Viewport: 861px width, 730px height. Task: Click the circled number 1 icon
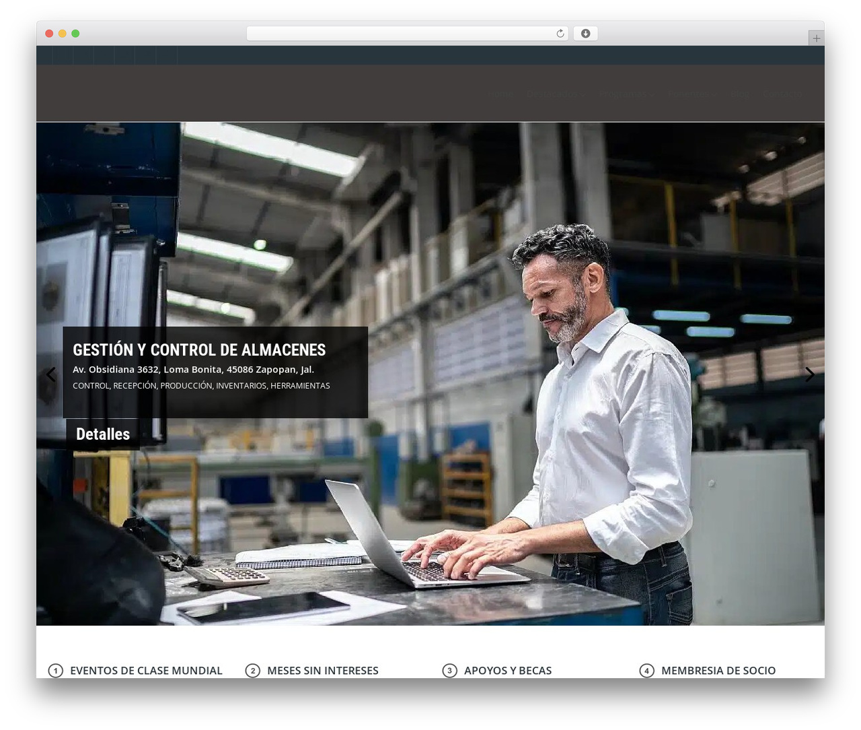point(56,671)
